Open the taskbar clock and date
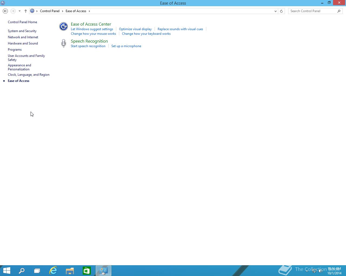 click(x=334, y=271)
